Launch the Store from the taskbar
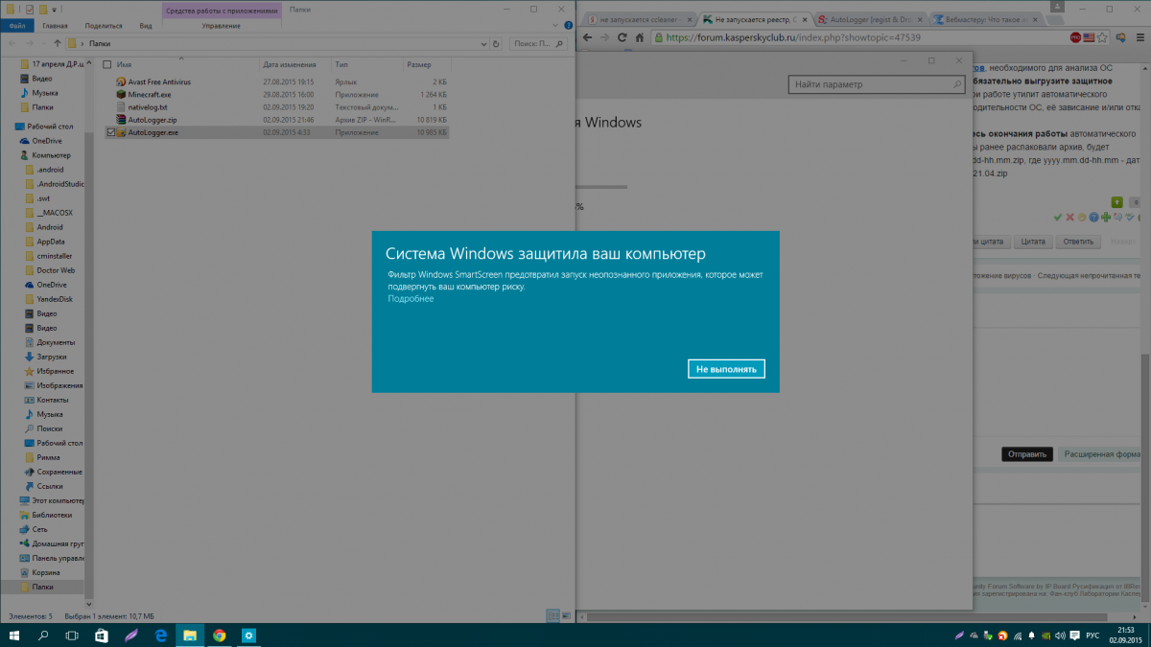Image resolution: width=1151 pixels, height=647 pixels. pos(101,635)
